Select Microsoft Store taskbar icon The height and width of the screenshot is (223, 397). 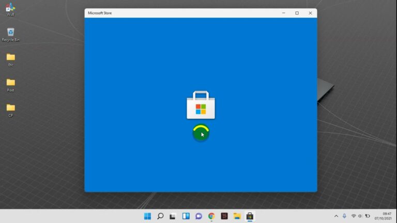[250, 216]
